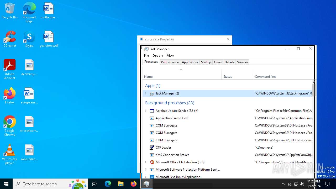
Task: Select the Processes tab
Action: (x=151, y=62)
